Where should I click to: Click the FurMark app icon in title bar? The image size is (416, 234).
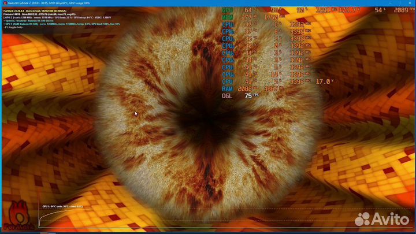5,3
